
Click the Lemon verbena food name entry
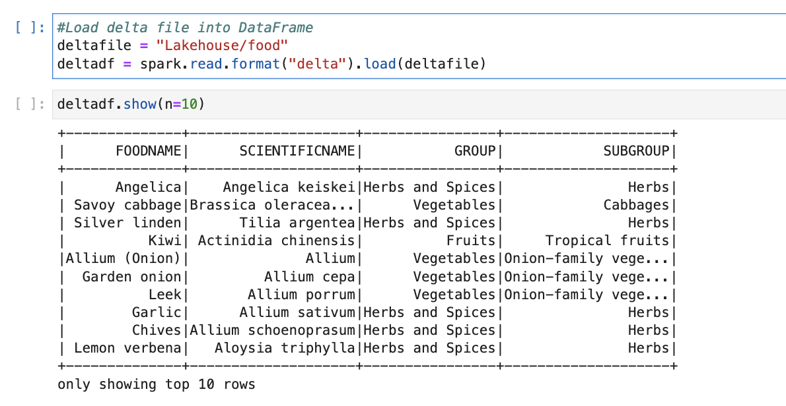127,348
